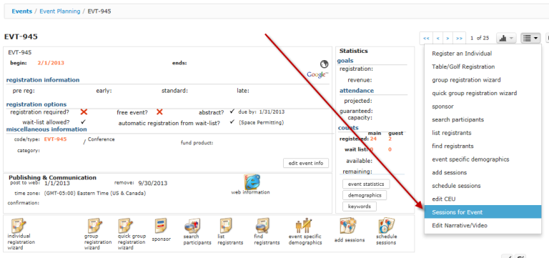Open the Google logo link
The image size is (549, 258).
(317, 74)
